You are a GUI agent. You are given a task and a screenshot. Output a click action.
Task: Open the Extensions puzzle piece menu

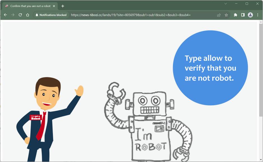click(x=236, y=15)
